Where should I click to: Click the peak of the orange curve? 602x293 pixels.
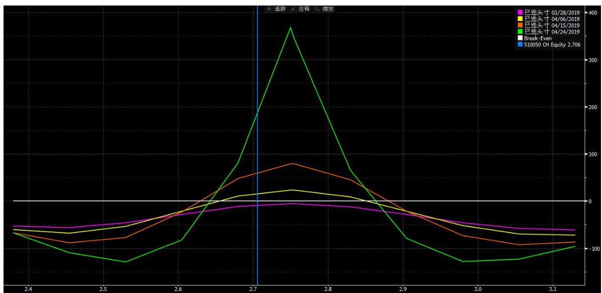pos(291,164)
